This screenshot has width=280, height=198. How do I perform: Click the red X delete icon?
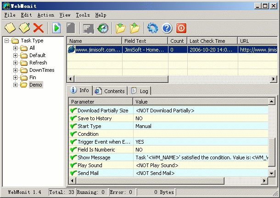pyautogui.click(x=39, y=28)
